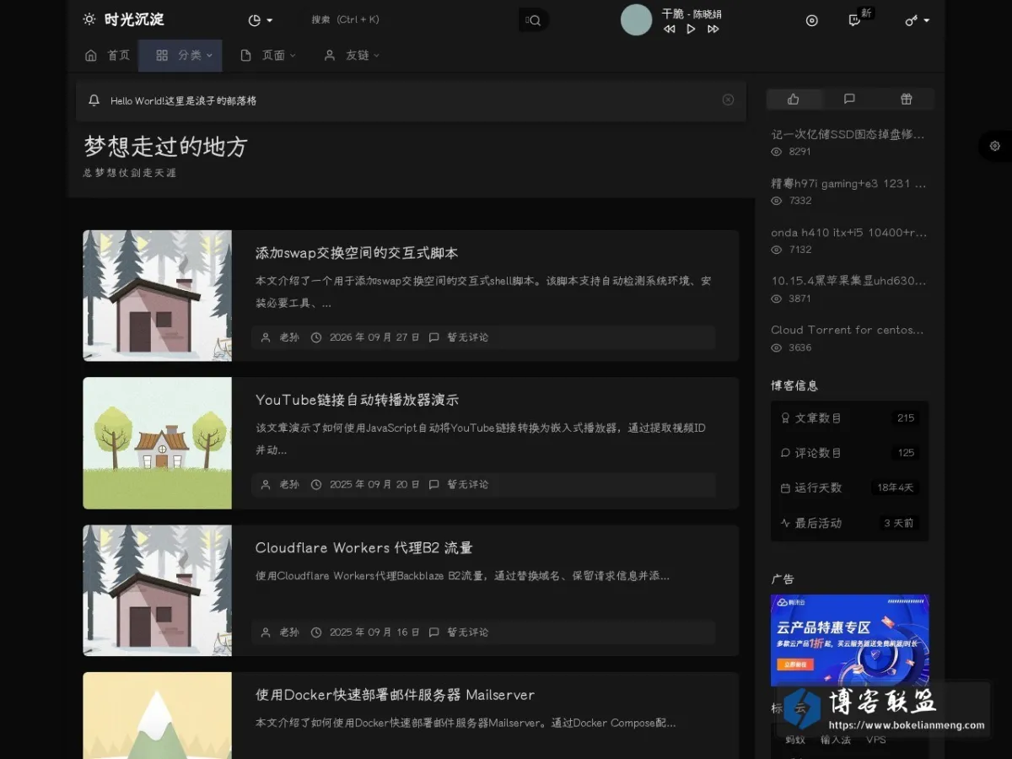Click the 输入法 tag
The image size is (1012, 759).
pos(835,740)
